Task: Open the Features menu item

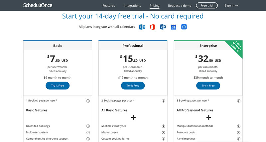Action: pos(109,6)
